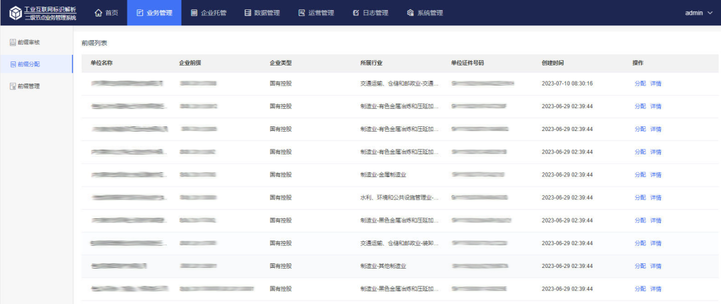This screenshot has height=304, width=721.
Task: Click the 单位名称 column header
Action: coord(101,63)
